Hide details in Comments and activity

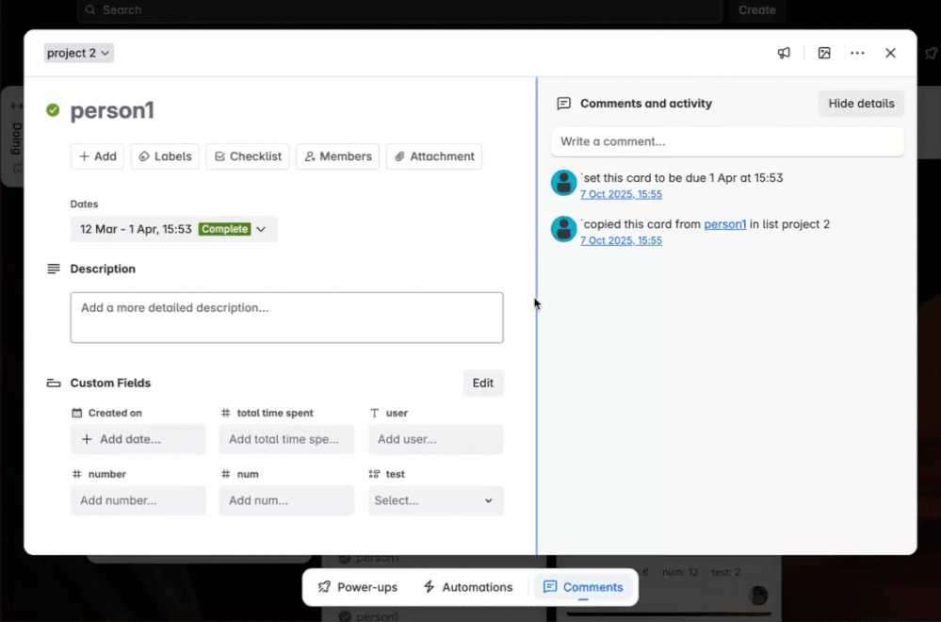[x=861, y=104]
